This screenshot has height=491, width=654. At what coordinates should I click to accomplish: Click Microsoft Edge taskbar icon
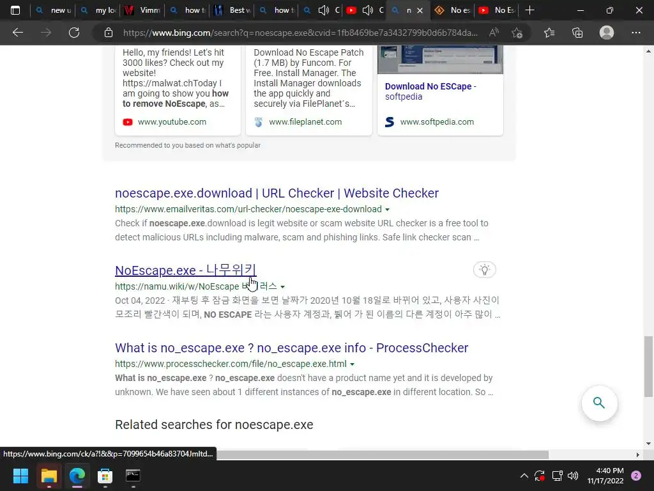click(77, 476)
